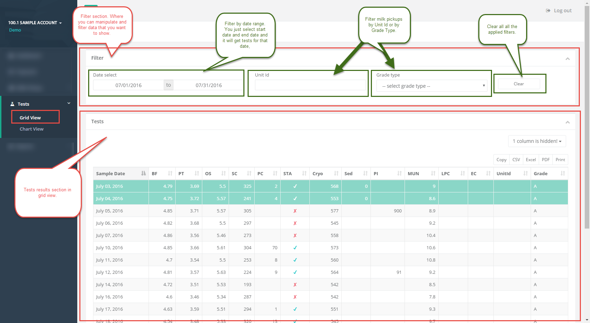Export table as CSV
The image size is (590, 323).
tap(516, 160)
